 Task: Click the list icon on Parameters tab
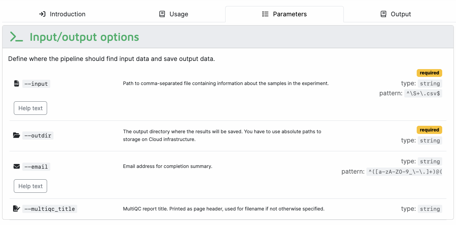click(265, 14)
